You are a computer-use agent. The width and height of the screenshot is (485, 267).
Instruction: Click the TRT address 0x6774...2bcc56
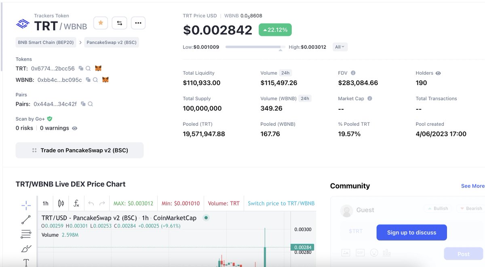(x=53, y=69)
